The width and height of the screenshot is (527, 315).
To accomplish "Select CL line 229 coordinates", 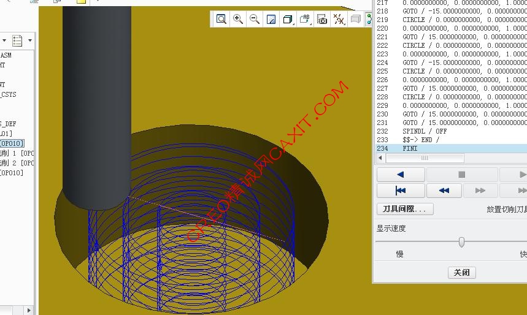I will point(451,105).
